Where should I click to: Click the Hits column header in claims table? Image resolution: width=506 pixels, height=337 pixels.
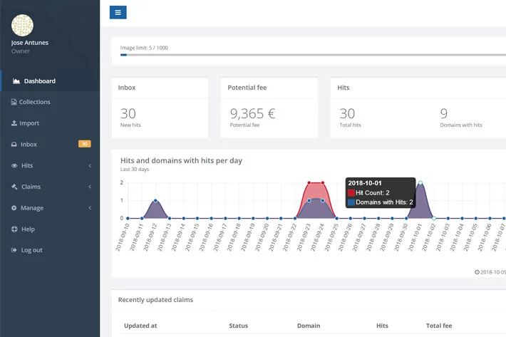tap(382, 326)
